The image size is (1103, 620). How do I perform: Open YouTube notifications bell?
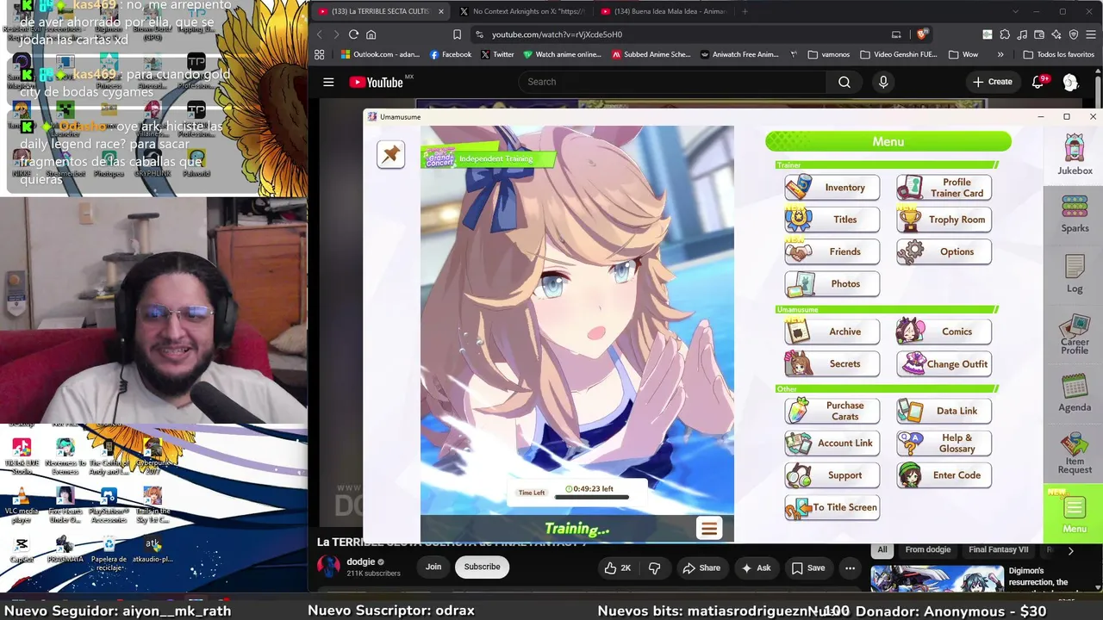[x=1038, y=82]
